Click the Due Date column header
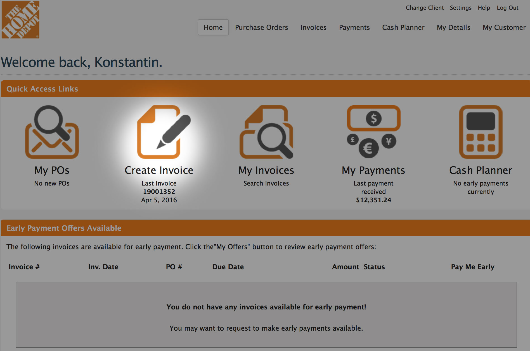 (228, 267)
